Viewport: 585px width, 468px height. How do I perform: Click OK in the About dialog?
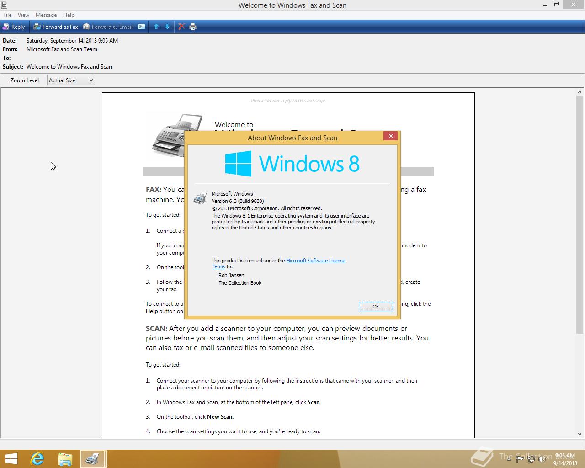(376, 307)
